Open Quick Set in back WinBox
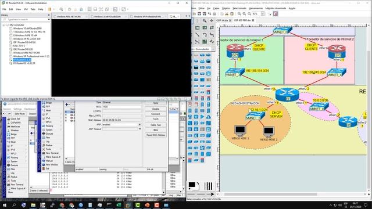 click(x=15, y=118)
